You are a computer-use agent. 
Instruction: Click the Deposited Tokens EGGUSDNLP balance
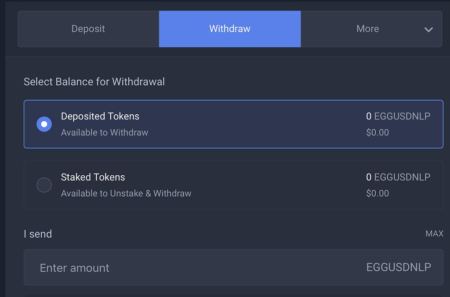click(398, 116)
